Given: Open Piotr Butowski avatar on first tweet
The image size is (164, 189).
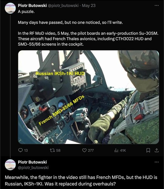Looking at the screenshot, I should point(10,8).
